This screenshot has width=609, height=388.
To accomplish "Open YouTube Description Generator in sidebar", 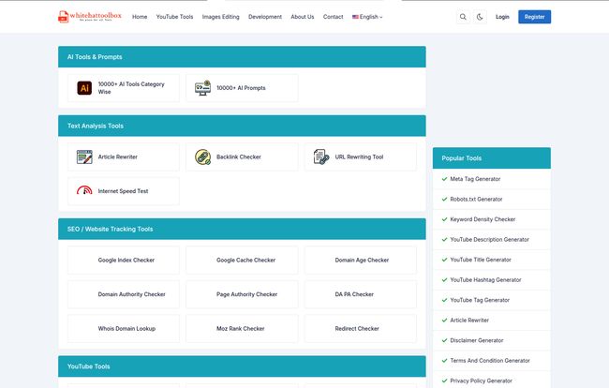I will [489, 240].
